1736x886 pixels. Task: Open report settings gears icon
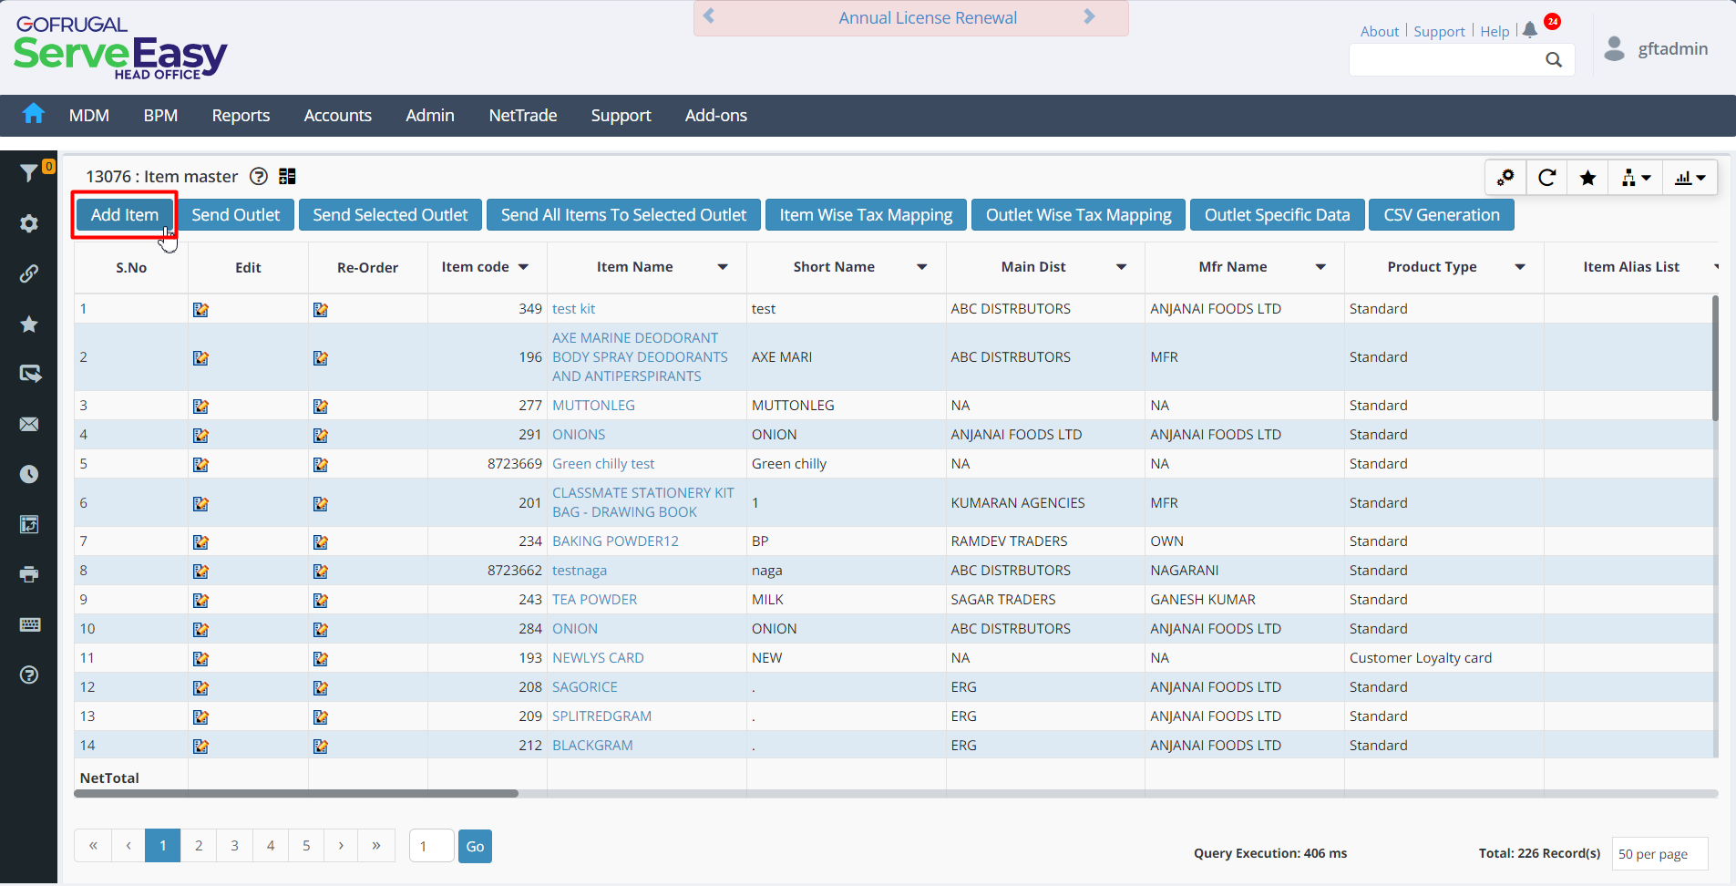1505,178
